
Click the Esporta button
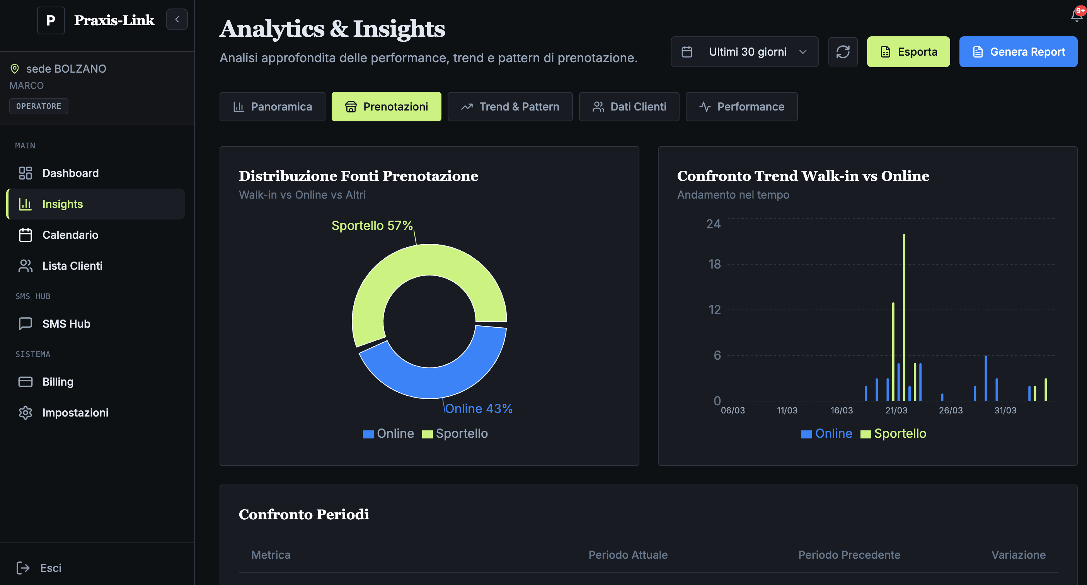tap(908, 51)
